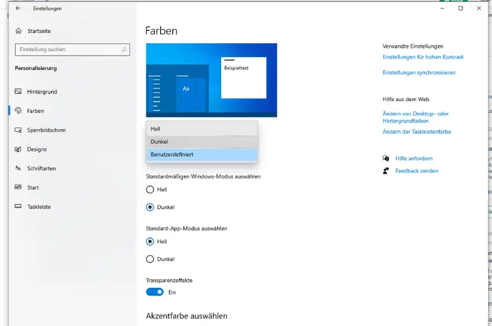Click the Schriftarten font icon
492x326 pixels.
[x=18, y=168]
